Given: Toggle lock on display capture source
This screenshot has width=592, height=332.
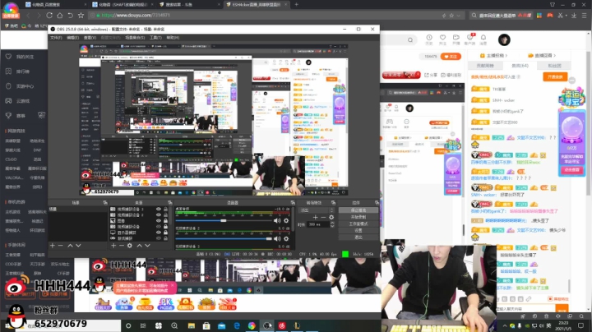Looking at the screenshot, I should tap(165, 233).
